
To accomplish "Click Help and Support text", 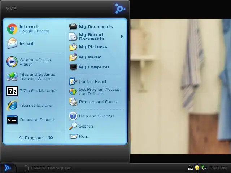I will point(97,116).
